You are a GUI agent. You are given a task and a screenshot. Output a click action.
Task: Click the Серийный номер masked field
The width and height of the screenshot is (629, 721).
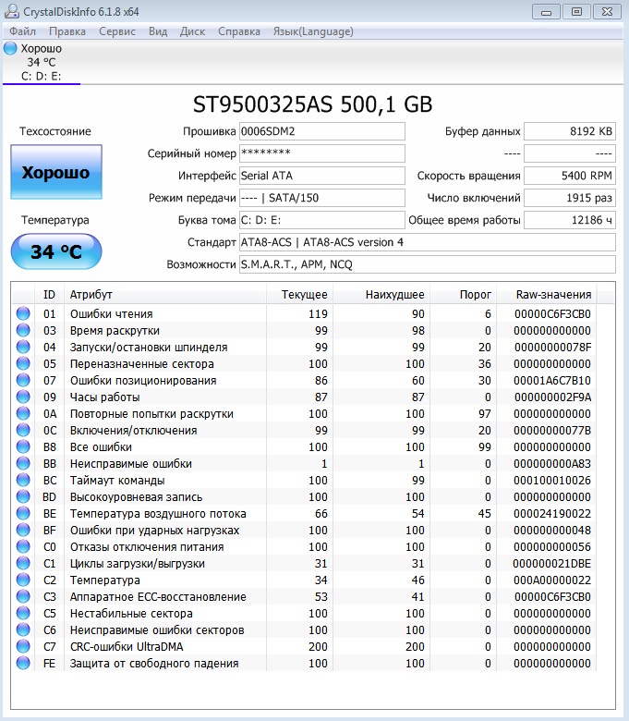tap(321, 153)
